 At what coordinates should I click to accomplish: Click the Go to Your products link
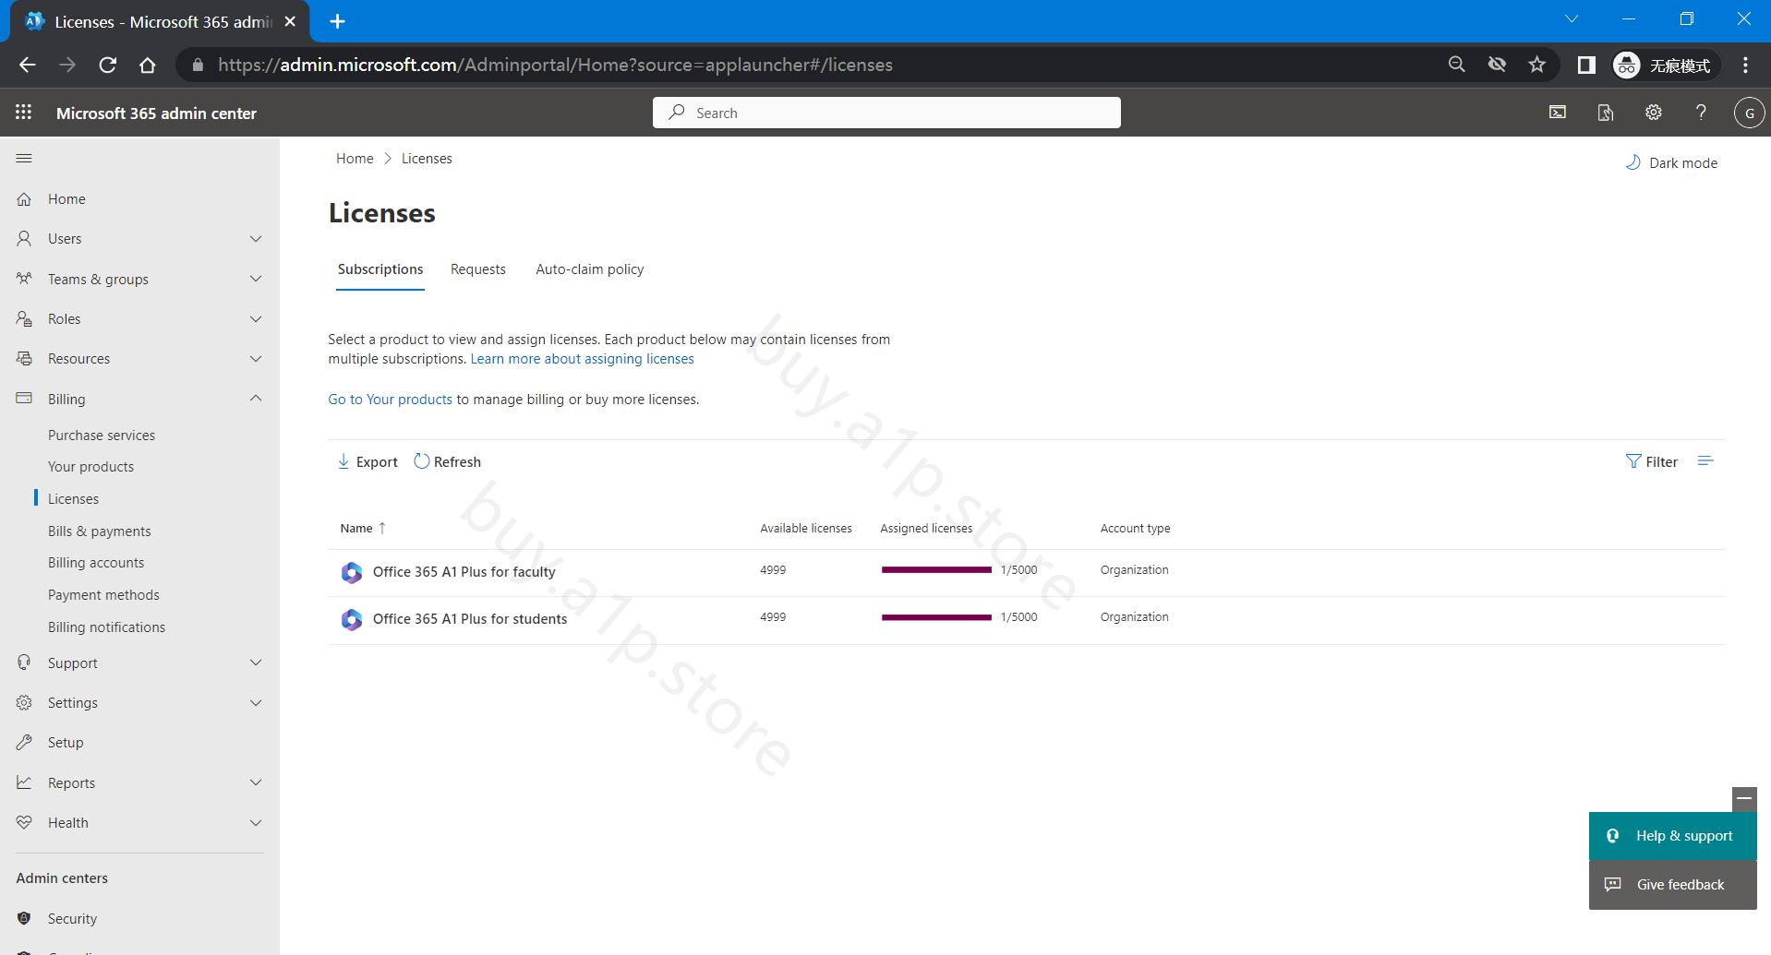click(x=391, y=400)
